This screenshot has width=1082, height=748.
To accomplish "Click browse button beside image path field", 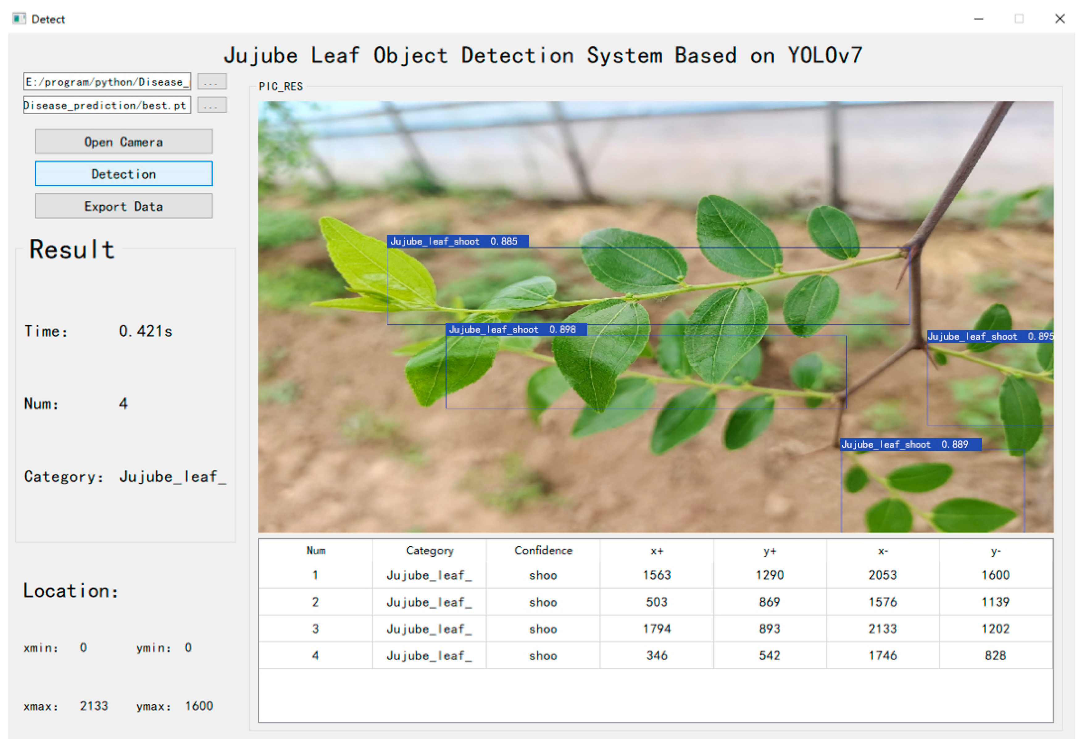I will 212,82.
